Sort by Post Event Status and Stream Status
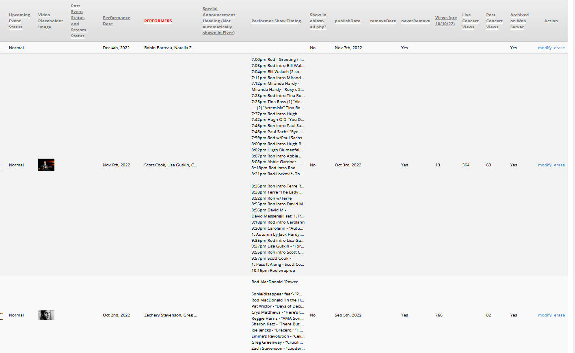575x353 pixels. coord(78,21)
